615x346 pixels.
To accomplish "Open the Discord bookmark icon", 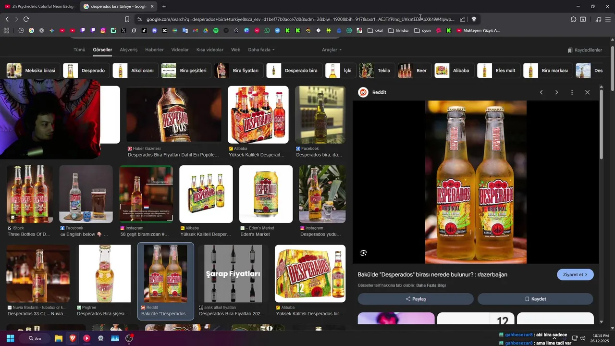I will [154, 30].
